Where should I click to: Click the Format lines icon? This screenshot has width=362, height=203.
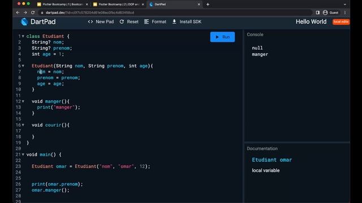[146, 21]
